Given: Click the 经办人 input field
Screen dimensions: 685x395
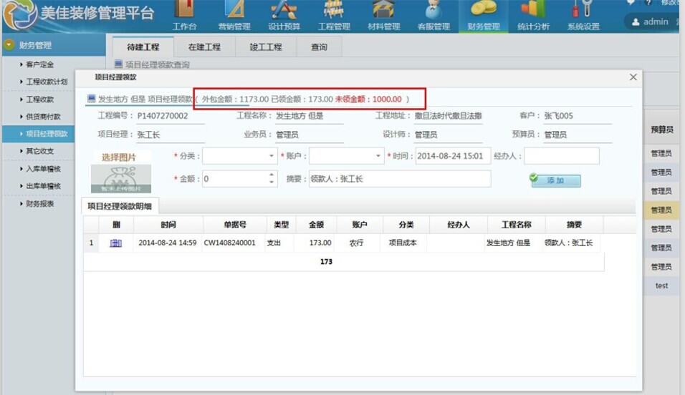Looking at the screenshot, I should pyautogui.click(x=561, y=156).
